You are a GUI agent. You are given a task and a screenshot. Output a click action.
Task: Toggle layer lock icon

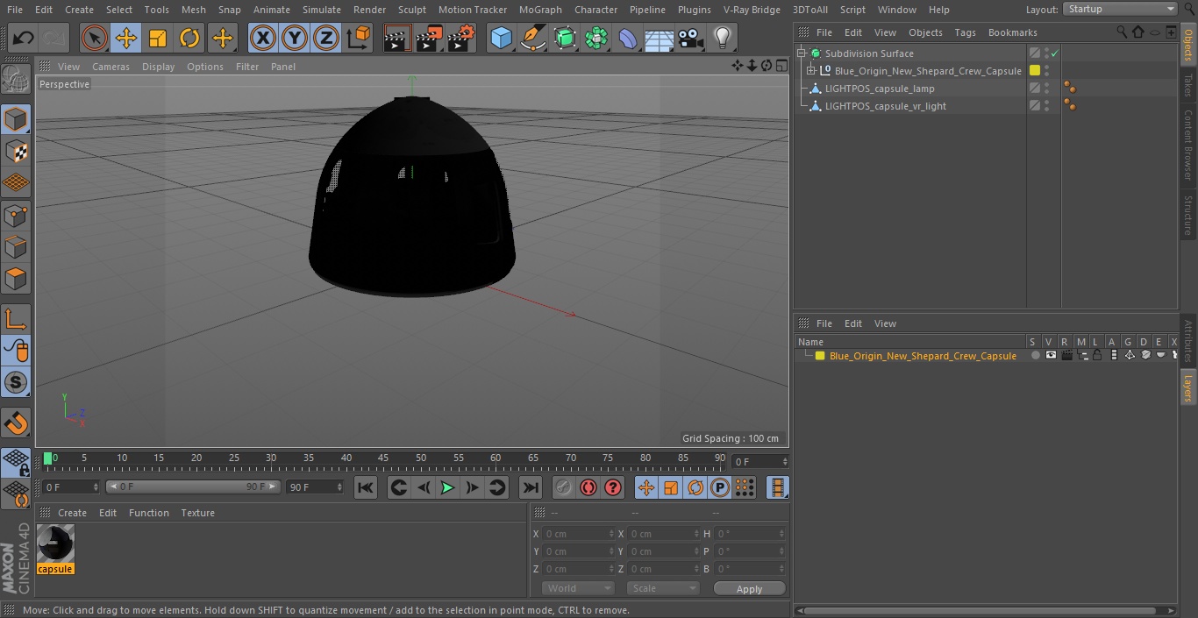1097,356
